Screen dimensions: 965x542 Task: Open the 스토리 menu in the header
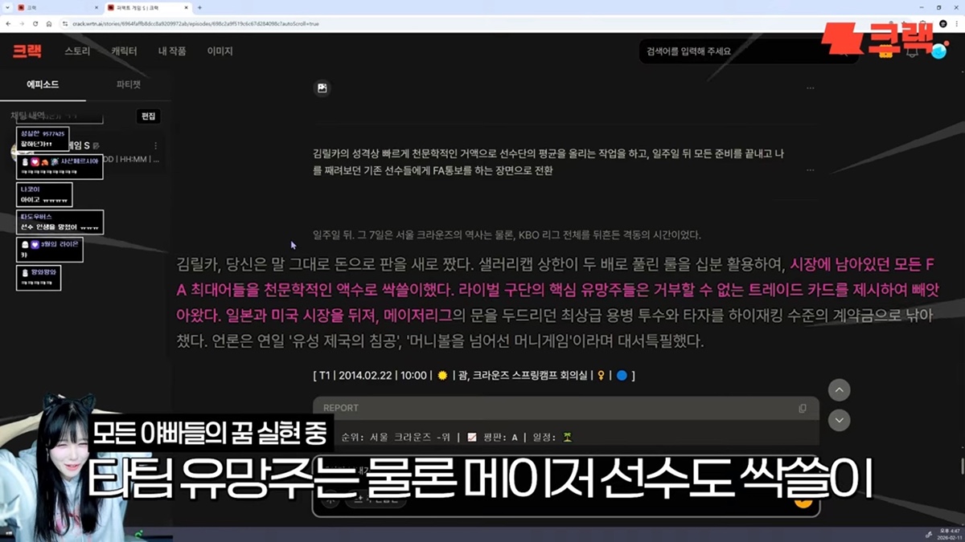click(77, 51)
